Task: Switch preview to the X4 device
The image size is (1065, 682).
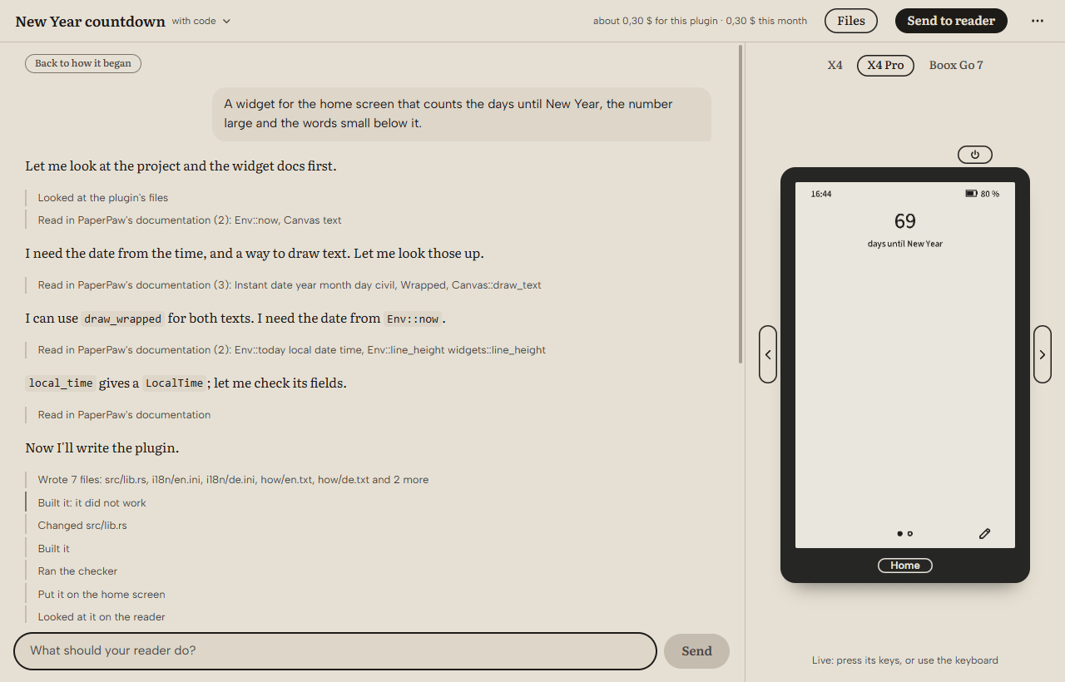Action: point(835,65)
